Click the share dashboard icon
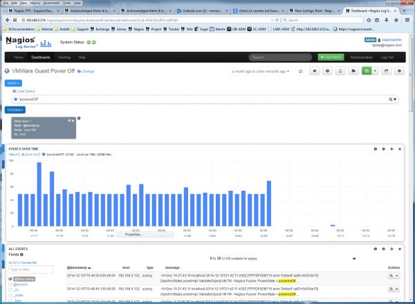Image resolution: width=415 pixels, height=304 pixels. pyautogui.click(x=386, y=71)
